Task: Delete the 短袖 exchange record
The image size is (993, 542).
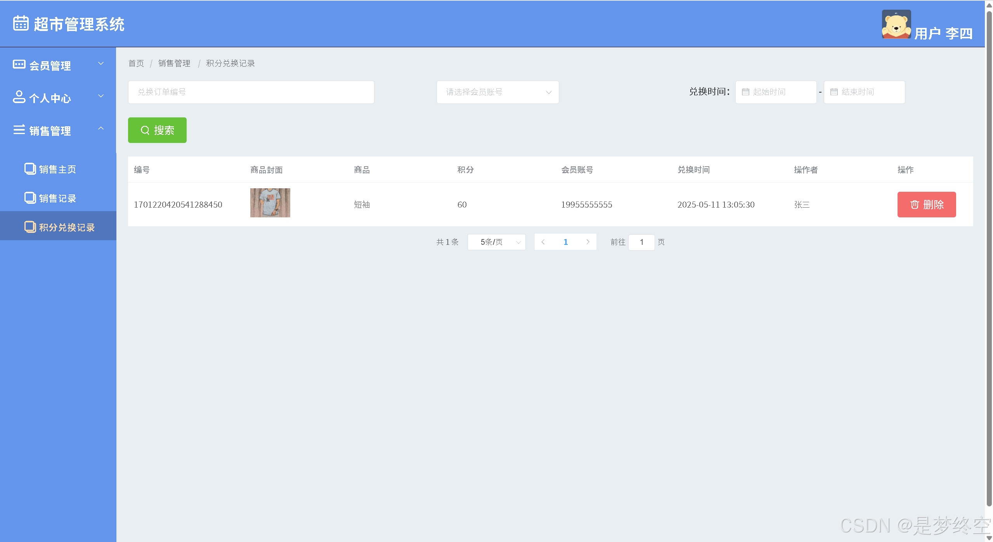Action: click(926, 205)
